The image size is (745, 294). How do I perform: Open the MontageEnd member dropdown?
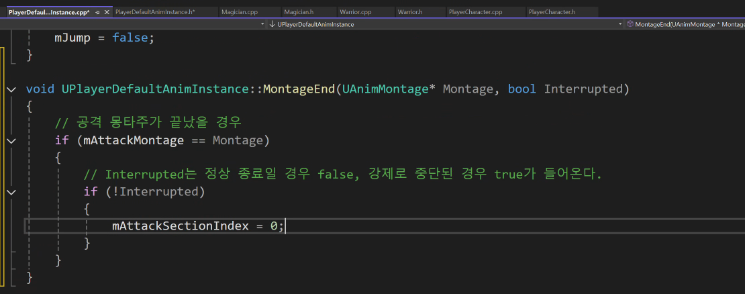tap(685, 24)
